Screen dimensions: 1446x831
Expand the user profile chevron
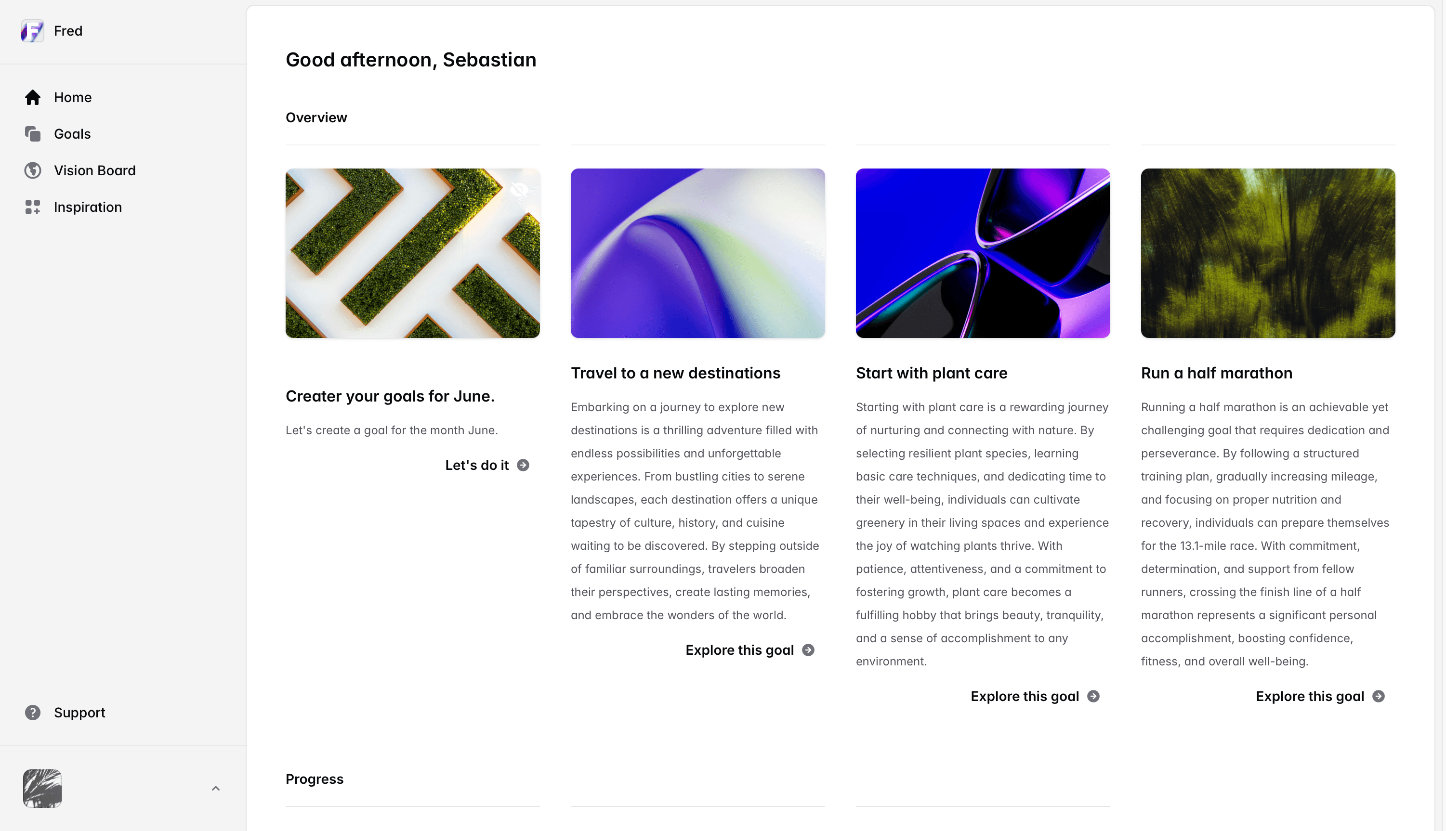(216, 789)
